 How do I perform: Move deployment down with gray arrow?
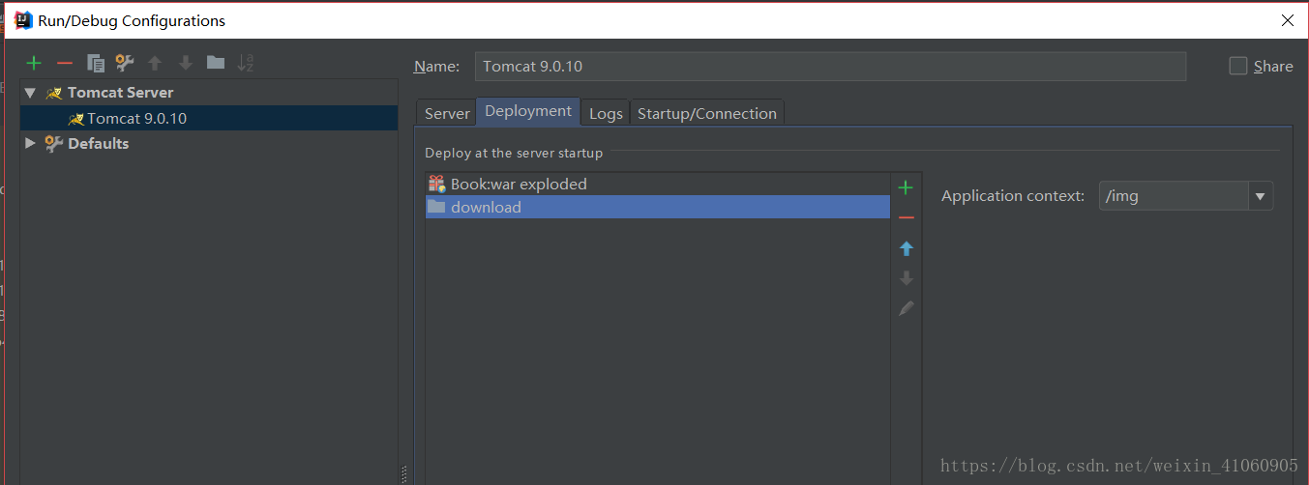[907, 278]
